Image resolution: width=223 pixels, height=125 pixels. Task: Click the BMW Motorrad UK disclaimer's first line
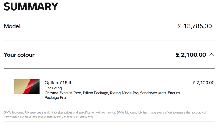pyautogui.click(x=105, y=112)
